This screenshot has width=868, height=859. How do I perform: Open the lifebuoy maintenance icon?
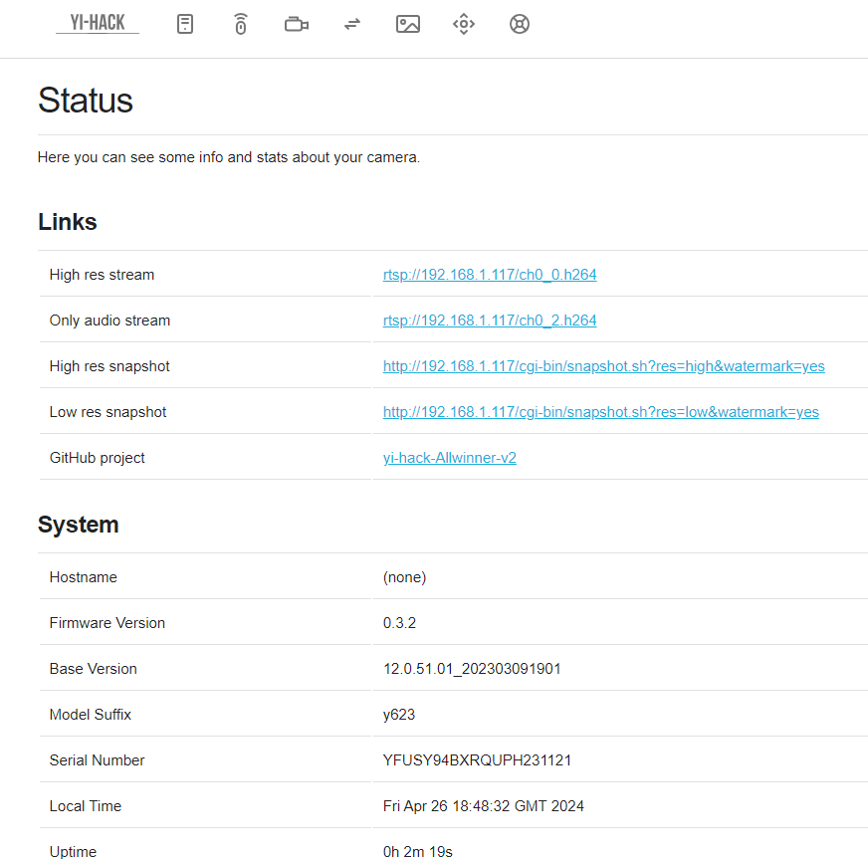(520, 24)
